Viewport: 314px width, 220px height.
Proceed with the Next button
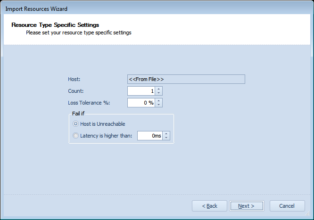tap(247, 206)
